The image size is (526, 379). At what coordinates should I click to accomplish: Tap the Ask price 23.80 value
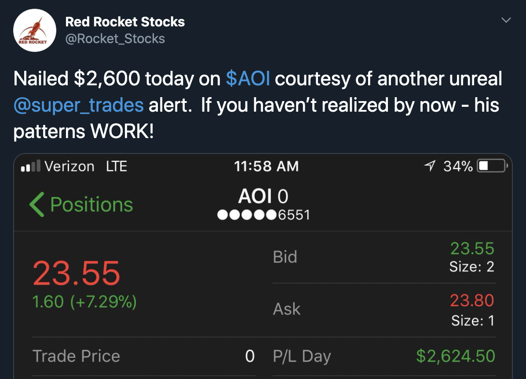[472, 301]
